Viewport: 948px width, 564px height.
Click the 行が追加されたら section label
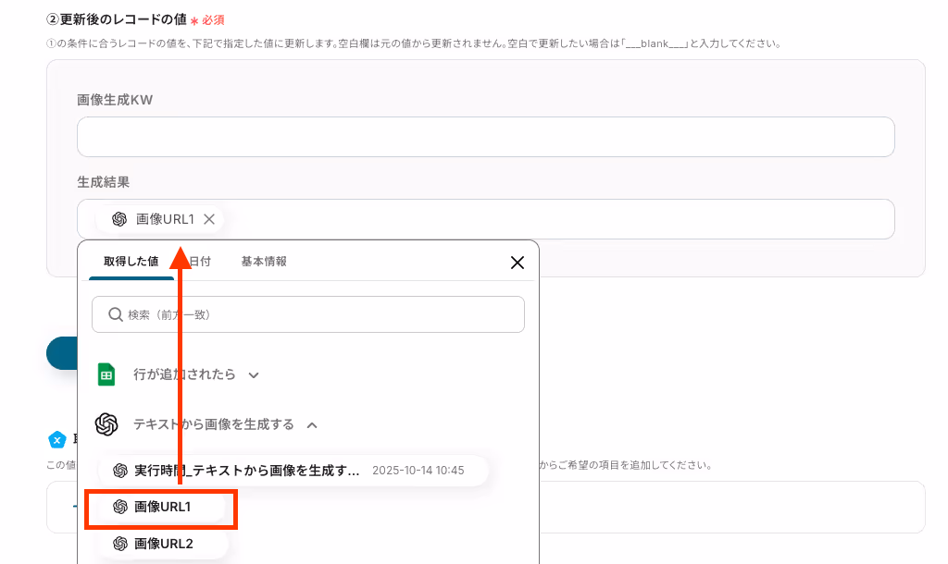[x=184, y=374]
